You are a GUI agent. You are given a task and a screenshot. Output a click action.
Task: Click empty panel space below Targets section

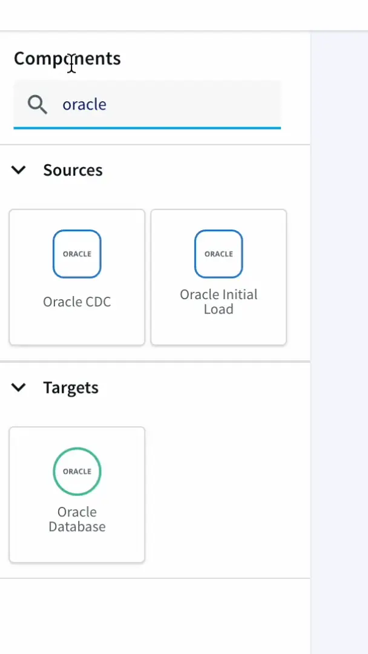coord(155,615)
